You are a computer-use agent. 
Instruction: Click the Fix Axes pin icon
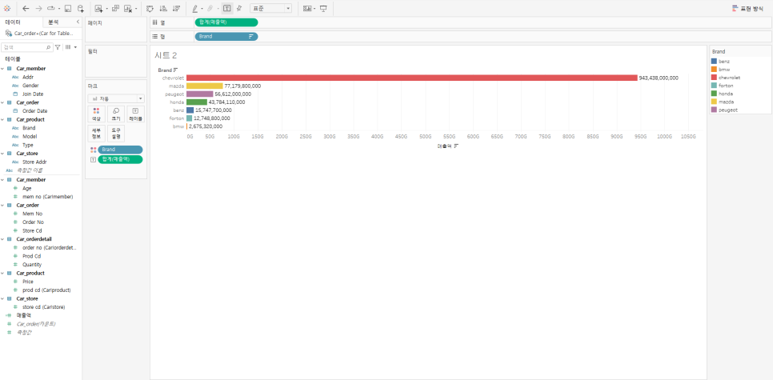tap(239, 8)
